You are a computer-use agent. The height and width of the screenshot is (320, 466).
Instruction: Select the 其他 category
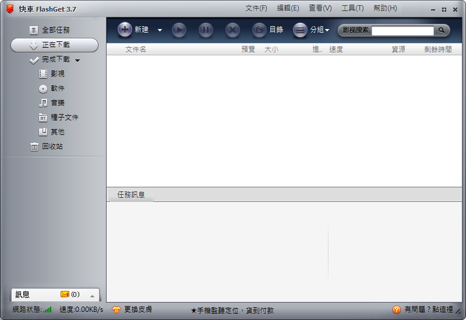(x=57, y=132)
